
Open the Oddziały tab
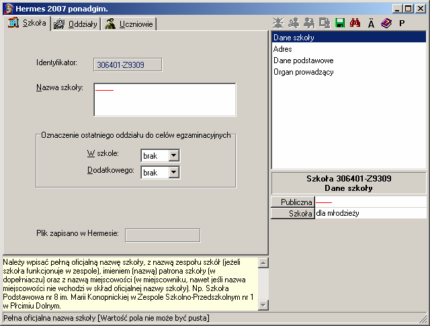point(76,24)
